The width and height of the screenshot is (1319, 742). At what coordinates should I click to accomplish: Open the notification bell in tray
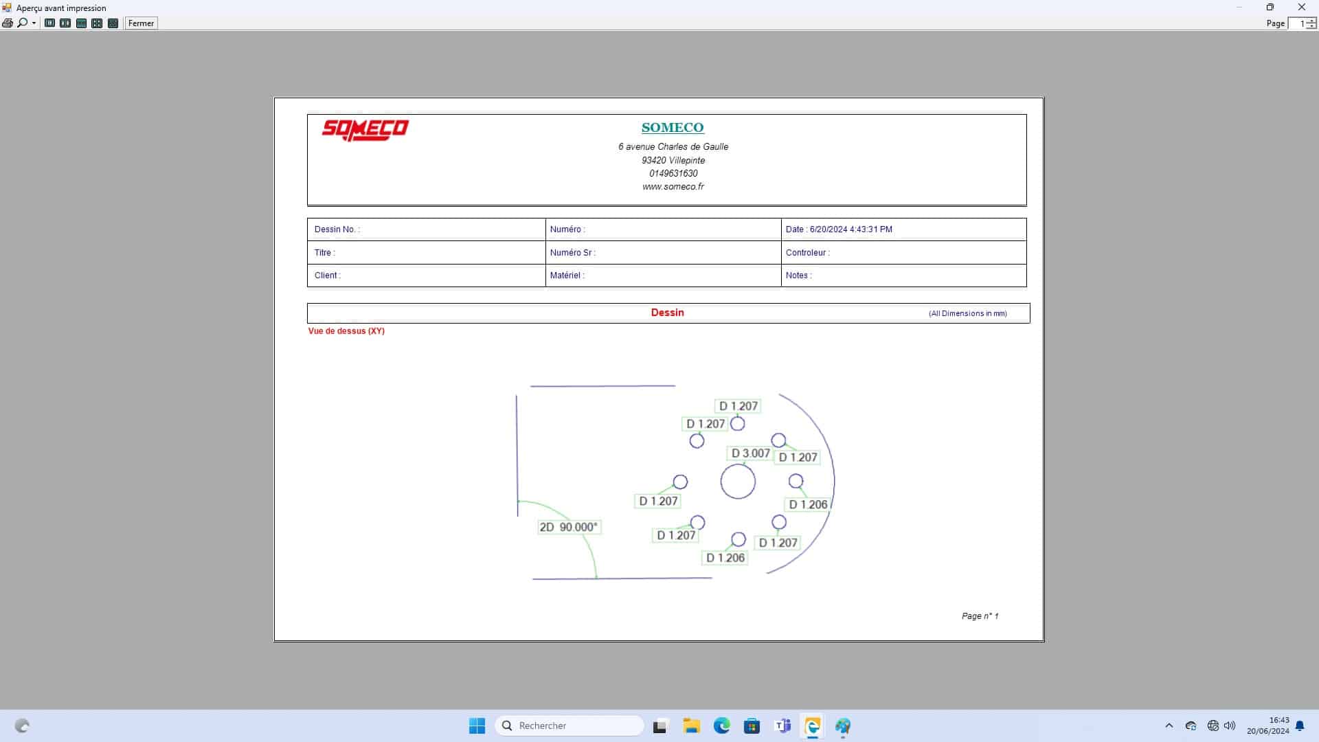coord(1300,726)
